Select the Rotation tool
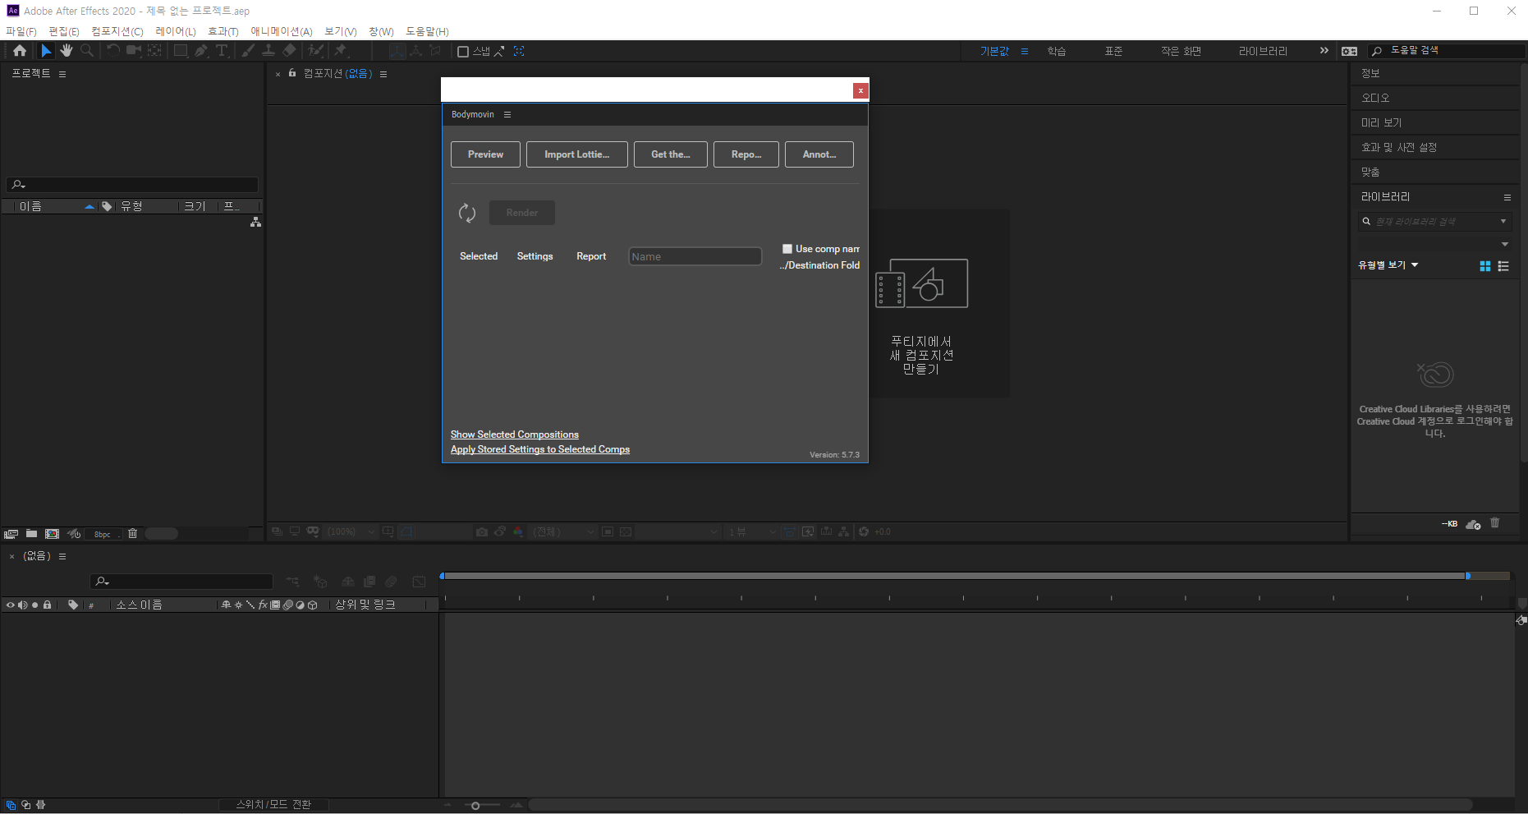Screen dimensions: 1528x814 [112, 51]
